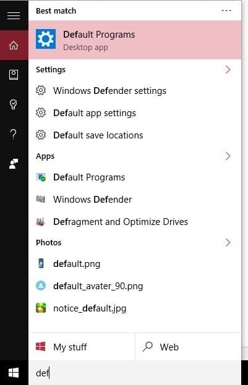Expand the Apps results chevron
248x385 pixels.
point(228,156)
